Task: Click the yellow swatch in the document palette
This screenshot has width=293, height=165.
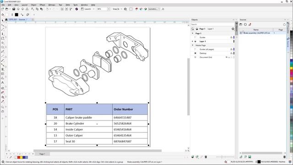Action: (21, 158)
